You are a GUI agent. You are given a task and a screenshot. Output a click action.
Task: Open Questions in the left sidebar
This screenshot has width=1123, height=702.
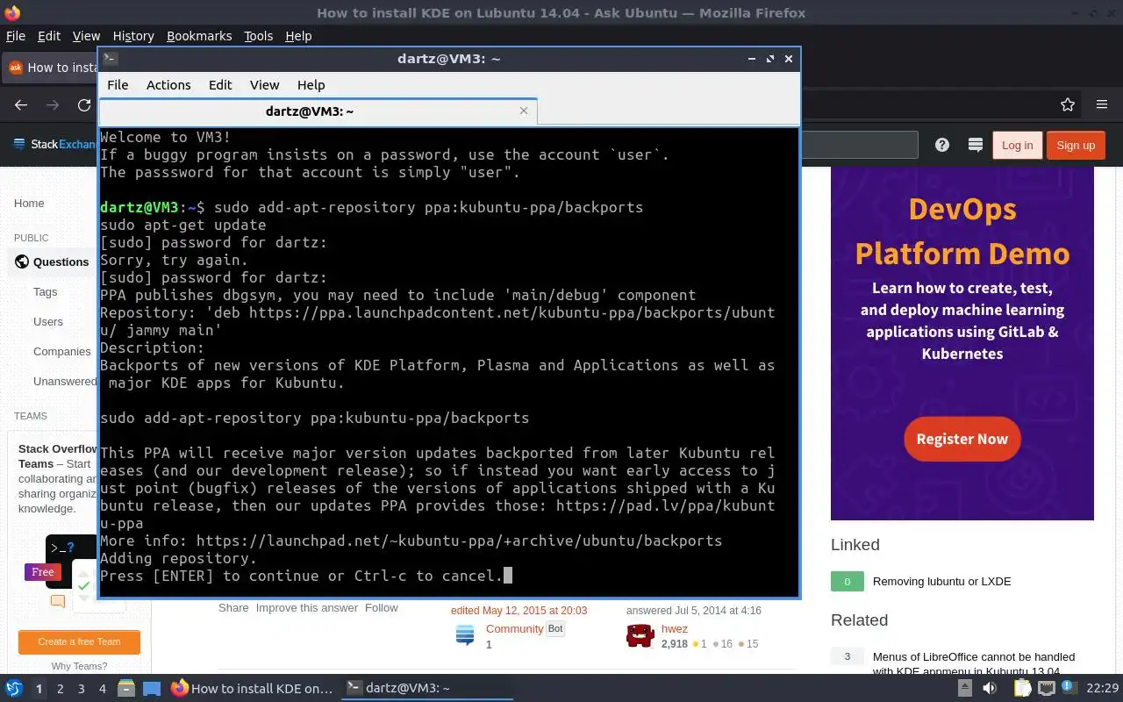[x=61, y=261]
